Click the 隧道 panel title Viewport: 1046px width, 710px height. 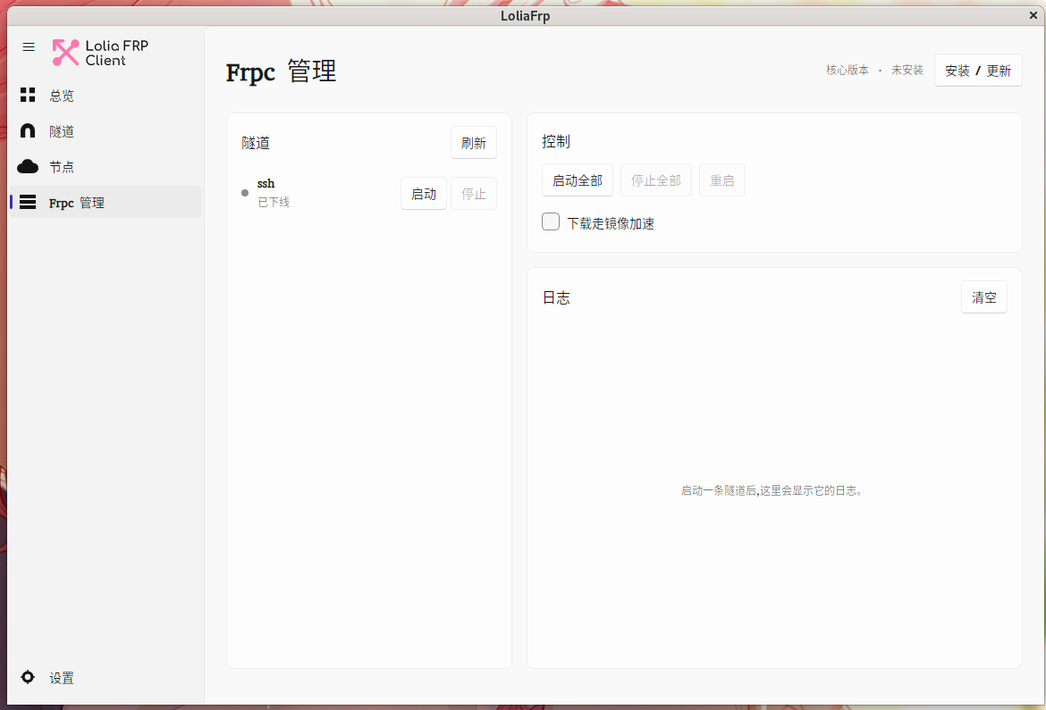256,143
